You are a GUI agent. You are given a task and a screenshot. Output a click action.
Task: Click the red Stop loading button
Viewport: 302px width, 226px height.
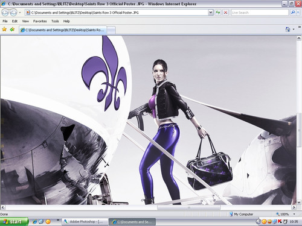225,13
